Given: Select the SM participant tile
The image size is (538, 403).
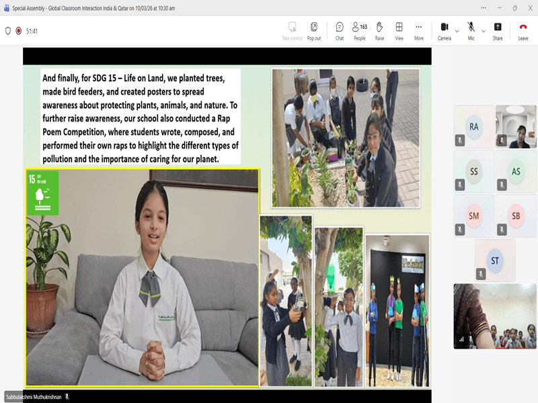Looking at the screenshot, I should (474, 216).
